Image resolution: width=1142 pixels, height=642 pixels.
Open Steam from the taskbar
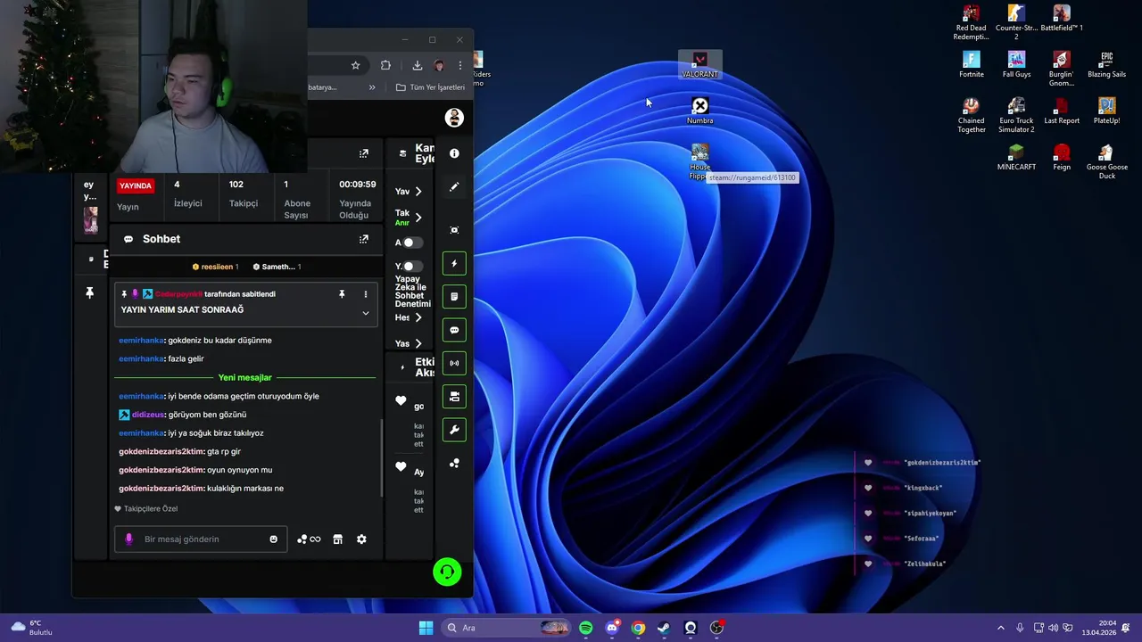coord(664,628)
